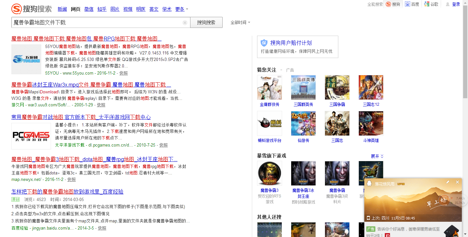
Task: Open the 斗神英雄 game thumbnail
Action: 371,124
